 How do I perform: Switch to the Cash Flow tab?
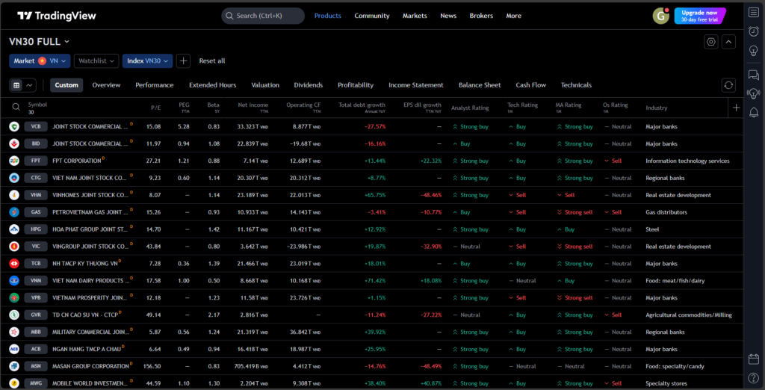(531, 85)
